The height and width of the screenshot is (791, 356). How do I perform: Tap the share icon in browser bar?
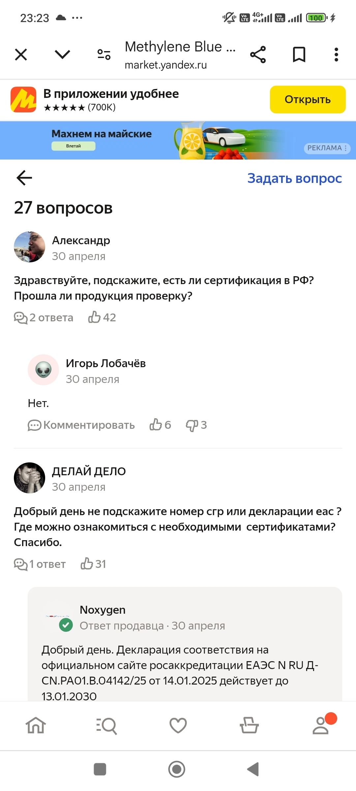coord(258,55)
